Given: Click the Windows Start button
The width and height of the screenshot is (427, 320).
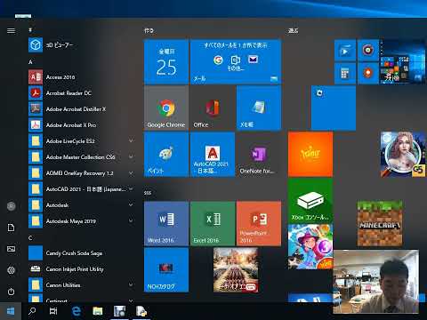Looking at the screenshot, I should 11,311.
